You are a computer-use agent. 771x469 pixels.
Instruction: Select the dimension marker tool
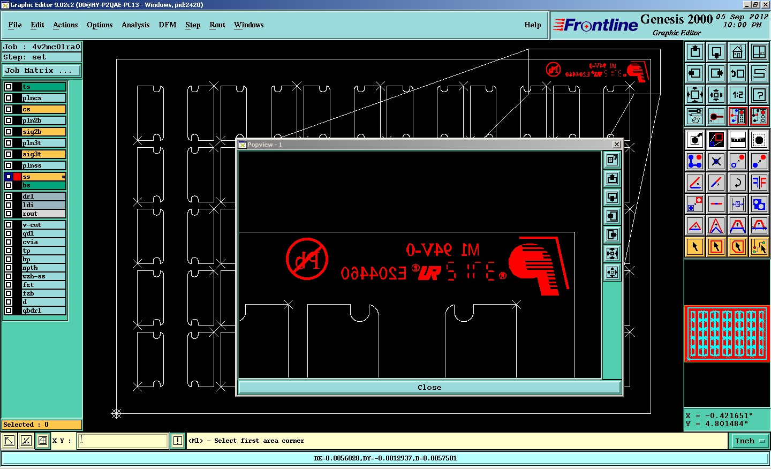click(738, 205)
